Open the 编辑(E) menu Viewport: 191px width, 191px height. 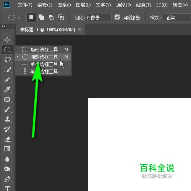point(45,5)
